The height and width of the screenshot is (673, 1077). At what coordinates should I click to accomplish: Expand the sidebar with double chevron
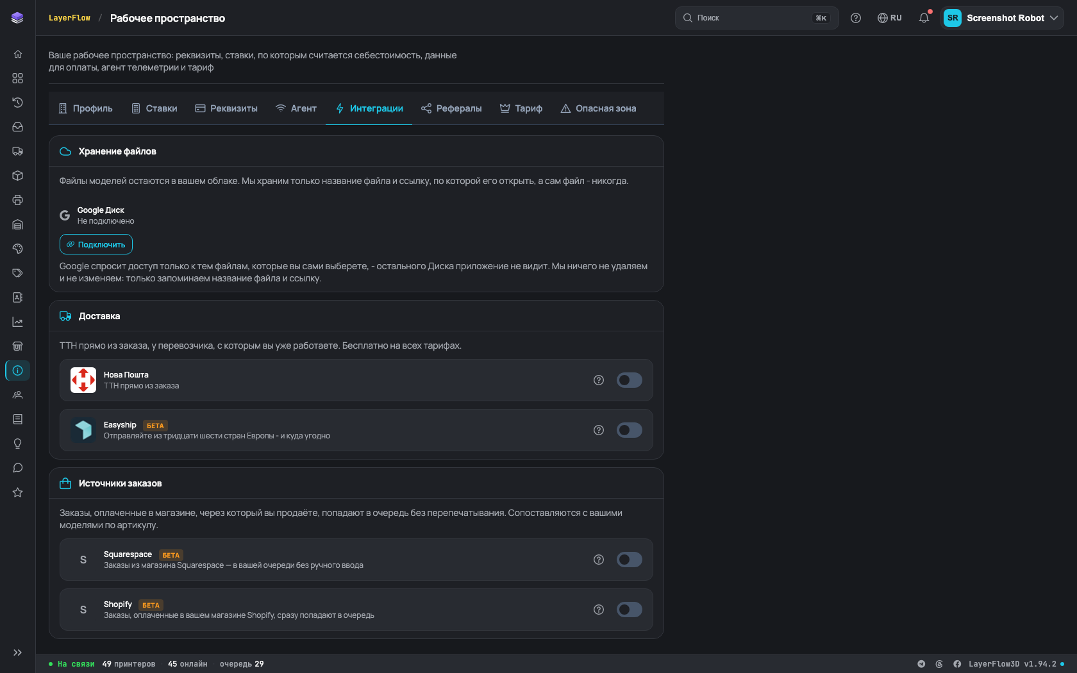click(18, 652)
